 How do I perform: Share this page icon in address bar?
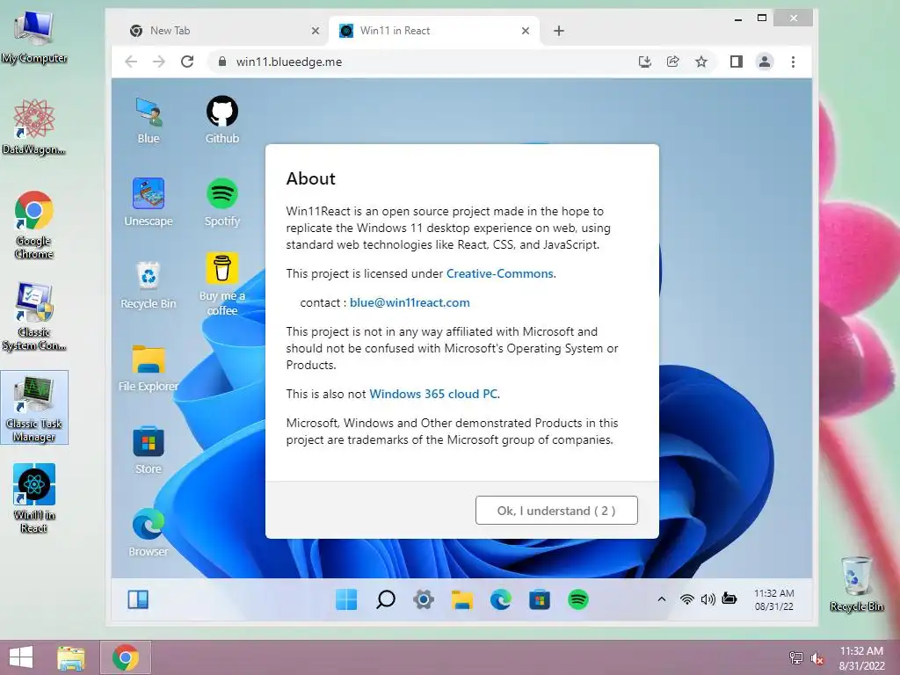click(672, 62)
